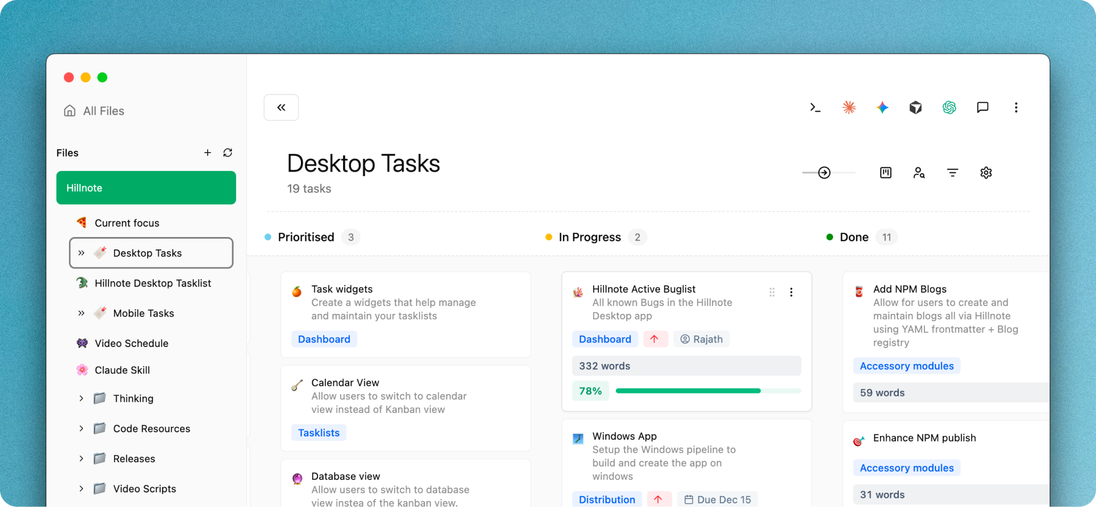Open the Gemini sparkle icon

coord(882,107)
